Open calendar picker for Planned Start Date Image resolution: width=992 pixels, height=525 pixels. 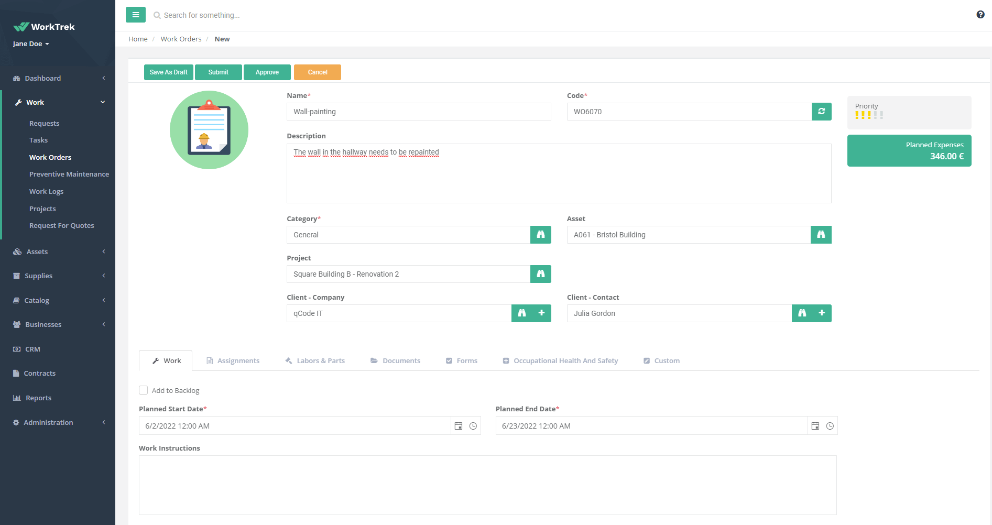coord(459,426)
